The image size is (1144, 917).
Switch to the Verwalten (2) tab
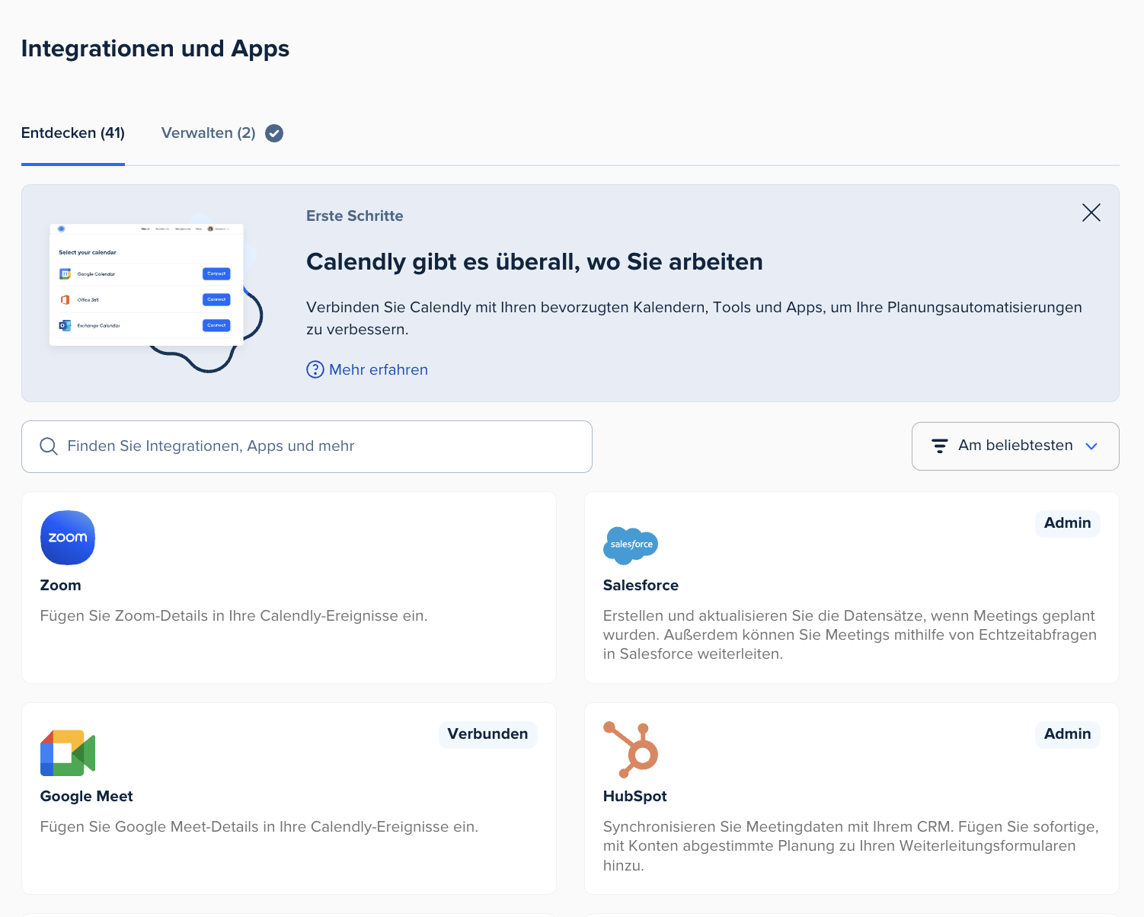[209, 133]
